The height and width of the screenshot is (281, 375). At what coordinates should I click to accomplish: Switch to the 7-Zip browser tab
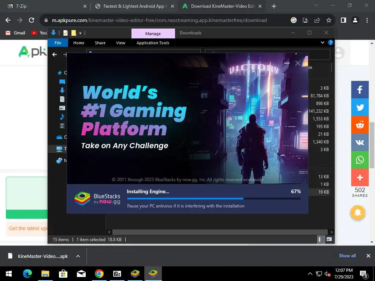click(x=45, y=6)
